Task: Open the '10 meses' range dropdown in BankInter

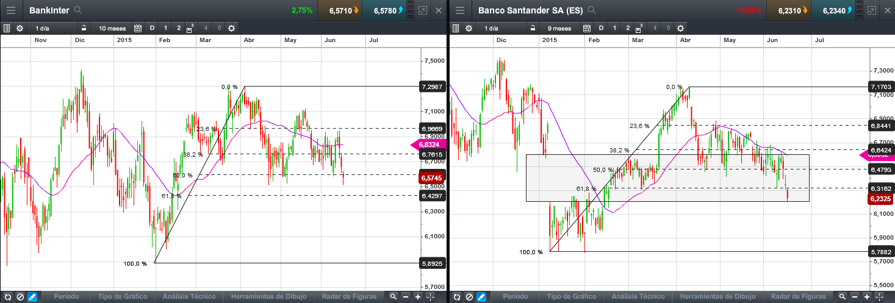Action: (111, 28)
